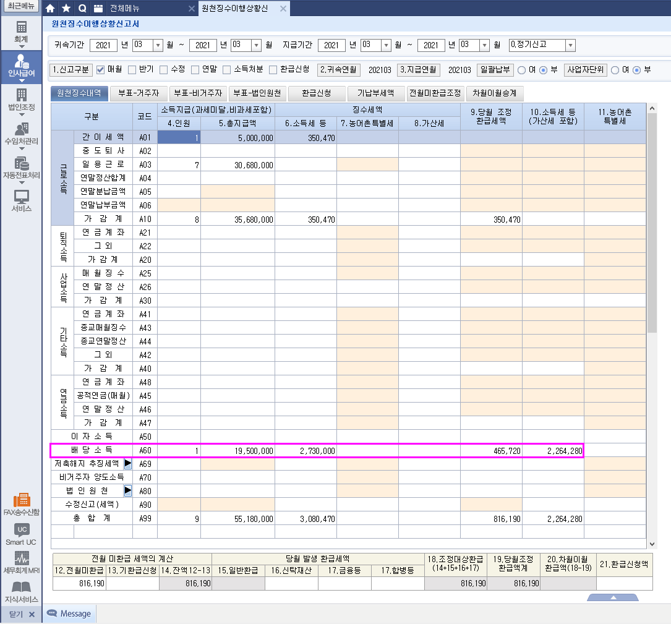Check the 환급신청 checkbox
Viewport: 671px width, 624px height.
click(x=273, y=70)
